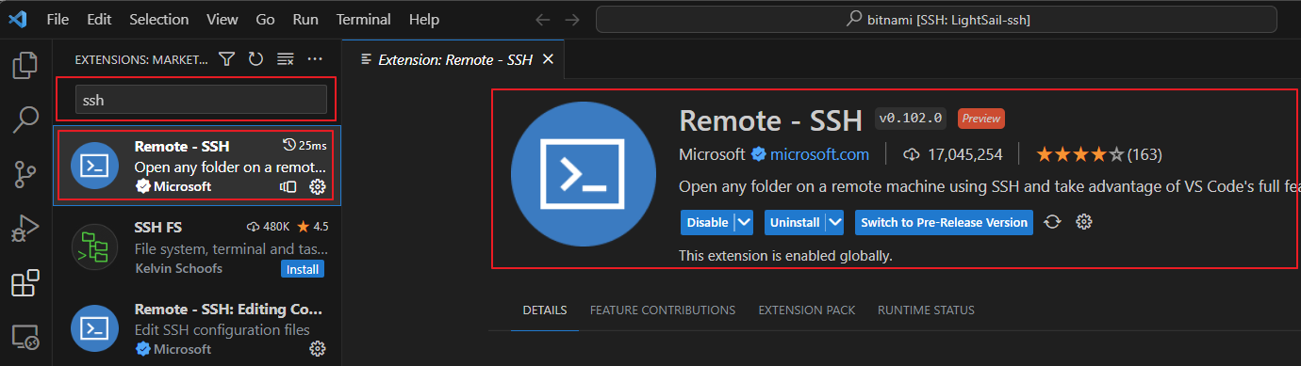Open manage gear for Remote - SSH: Editing Configuration
The image size is (1301, 366).
coord(318,349)
